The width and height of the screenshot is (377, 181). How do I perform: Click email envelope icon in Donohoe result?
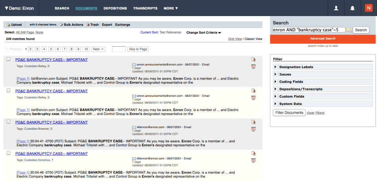tap(134, 158)
